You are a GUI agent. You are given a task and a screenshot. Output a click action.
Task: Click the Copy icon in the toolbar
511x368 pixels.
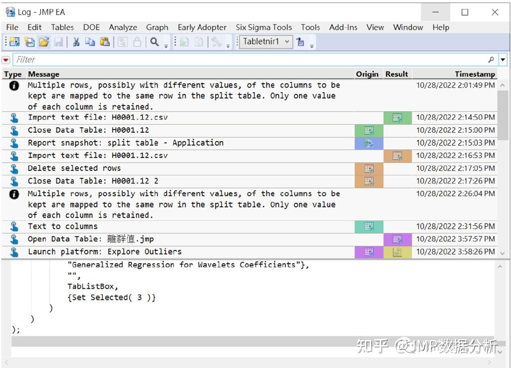(90, 42)
